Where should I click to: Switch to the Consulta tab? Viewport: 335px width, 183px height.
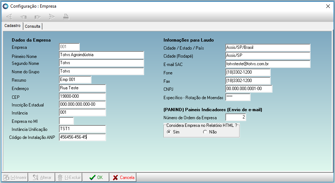pos(33,26)
